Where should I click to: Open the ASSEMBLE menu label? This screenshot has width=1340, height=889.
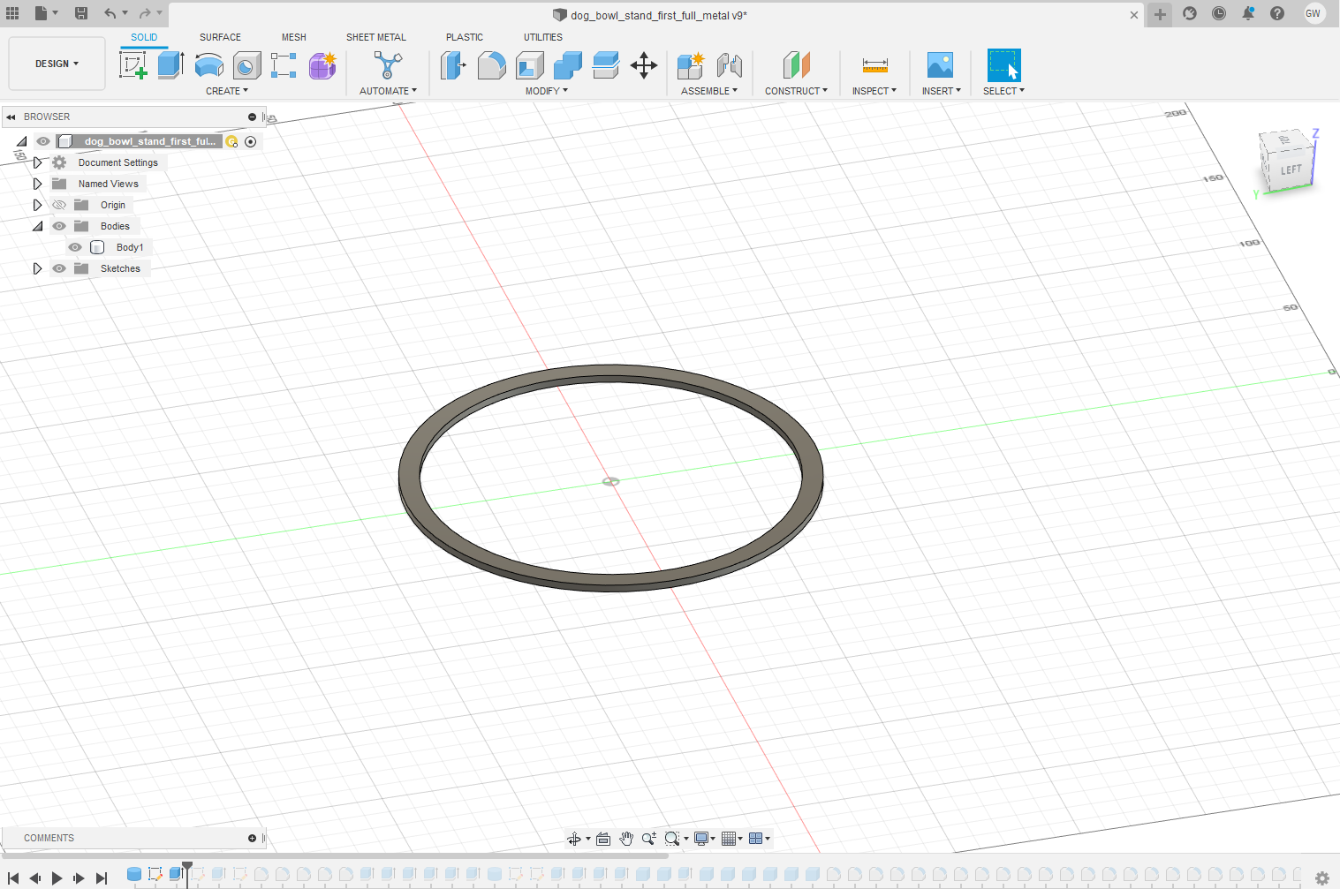709,91
